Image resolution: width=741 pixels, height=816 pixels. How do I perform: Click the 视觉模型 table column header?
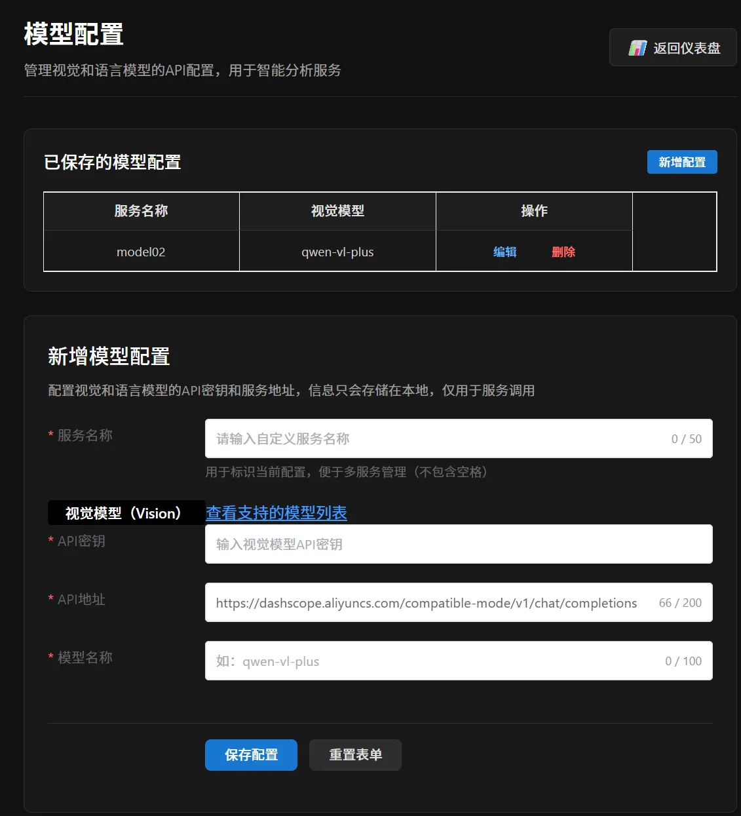tap(337, 211)
